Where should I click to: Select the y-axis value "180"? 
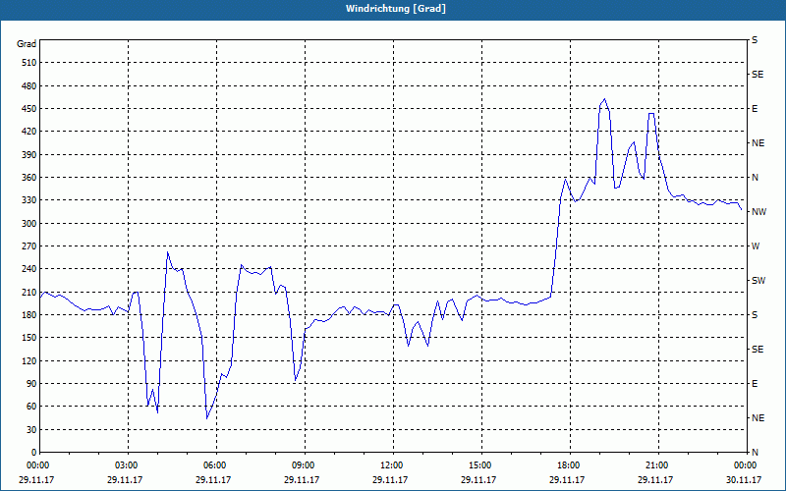pyautogui.click(x=29, y=315)
